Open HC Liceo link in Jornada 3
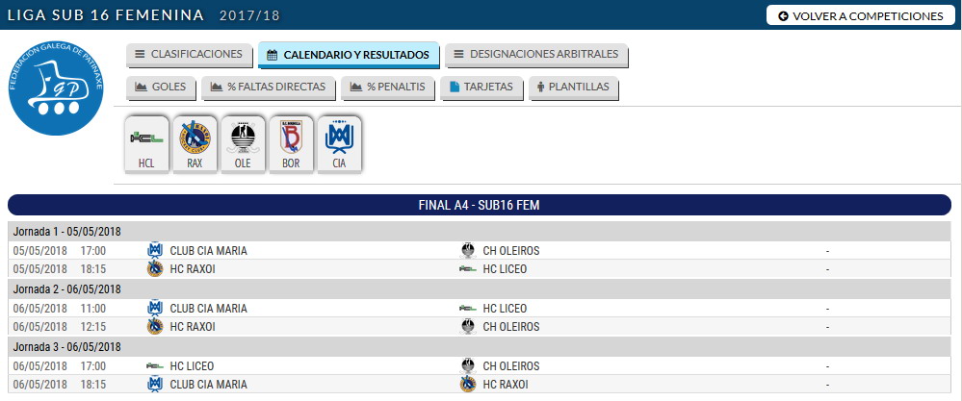Image resolution: width=962 pixels, height=401 pixels. (192, 366)
